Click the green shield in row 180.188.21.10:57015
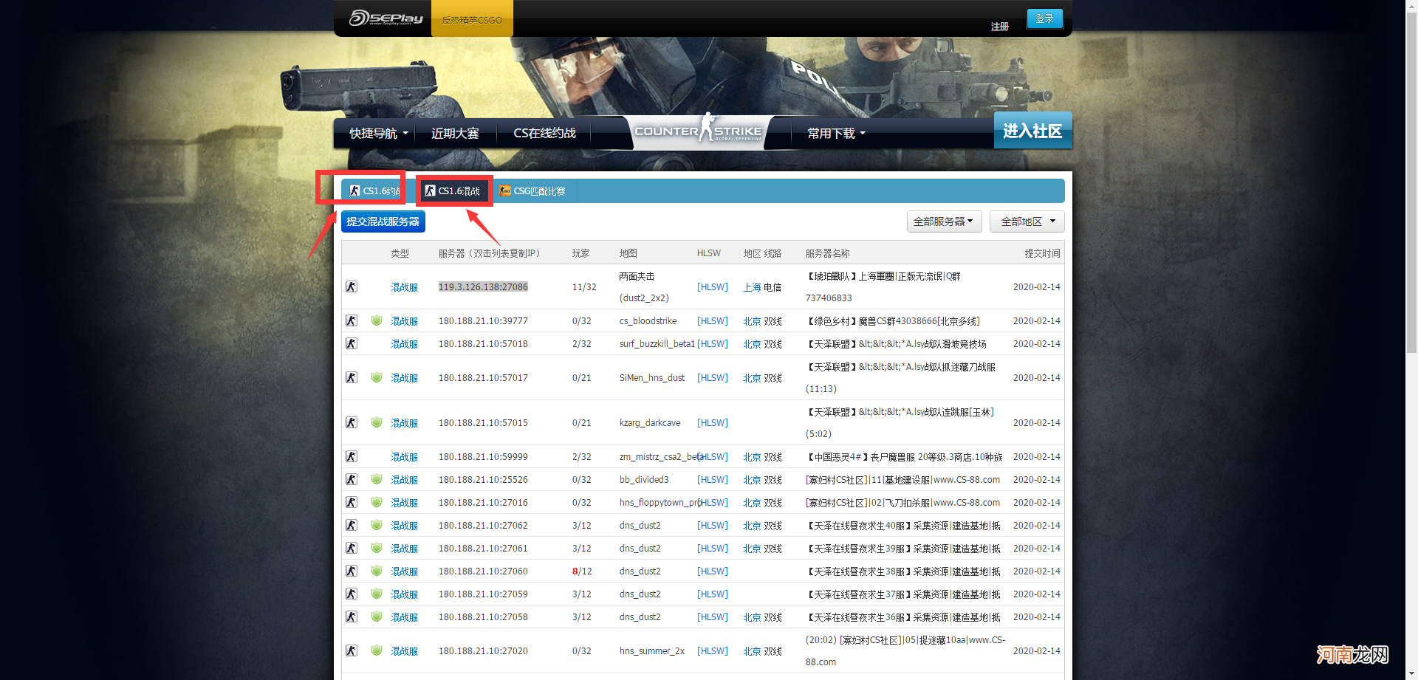Viewport: 1418px width, 680px height. (x=377, y=422)
